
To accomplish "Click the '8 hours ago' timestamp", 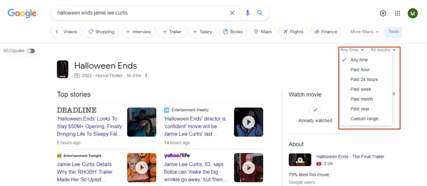I will [x=69, y=143].
